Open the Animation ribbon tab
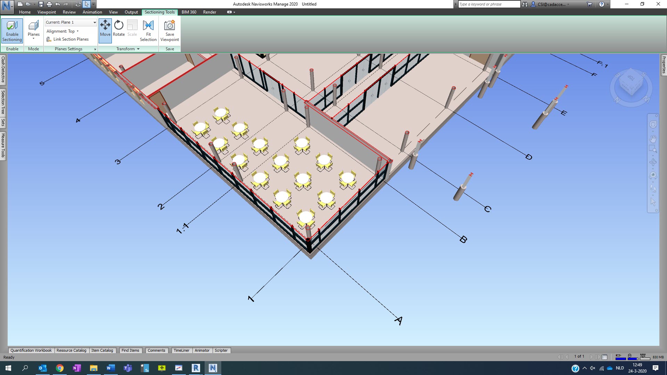 pyautogui.click(x=92, y=12)
